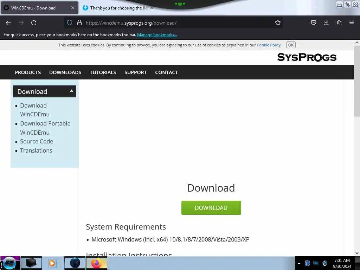The image size is (360, 270).
Task: Go back using the browser back arrow
Action: [8, 23]
